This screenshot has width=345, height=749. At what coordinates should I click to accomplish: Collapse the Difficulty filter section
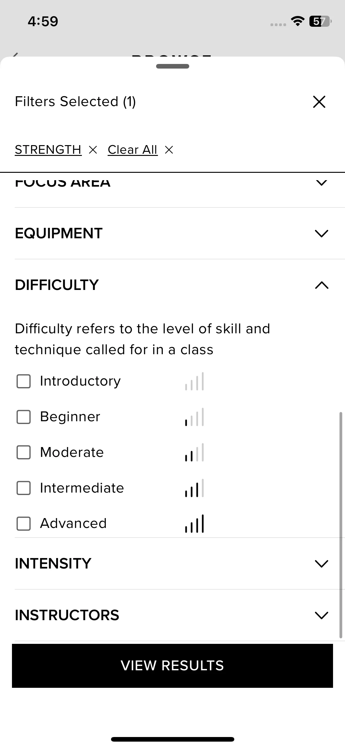(x=321, y=285)
